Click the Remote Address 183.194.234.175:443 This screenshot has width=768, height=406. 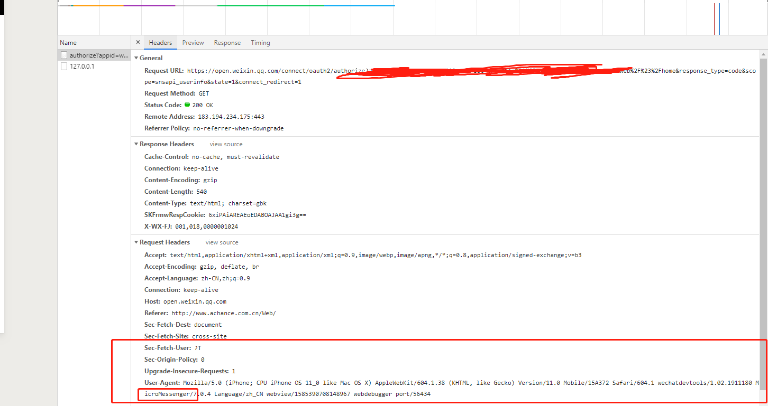pyautogui.click(x=231, y=117)
